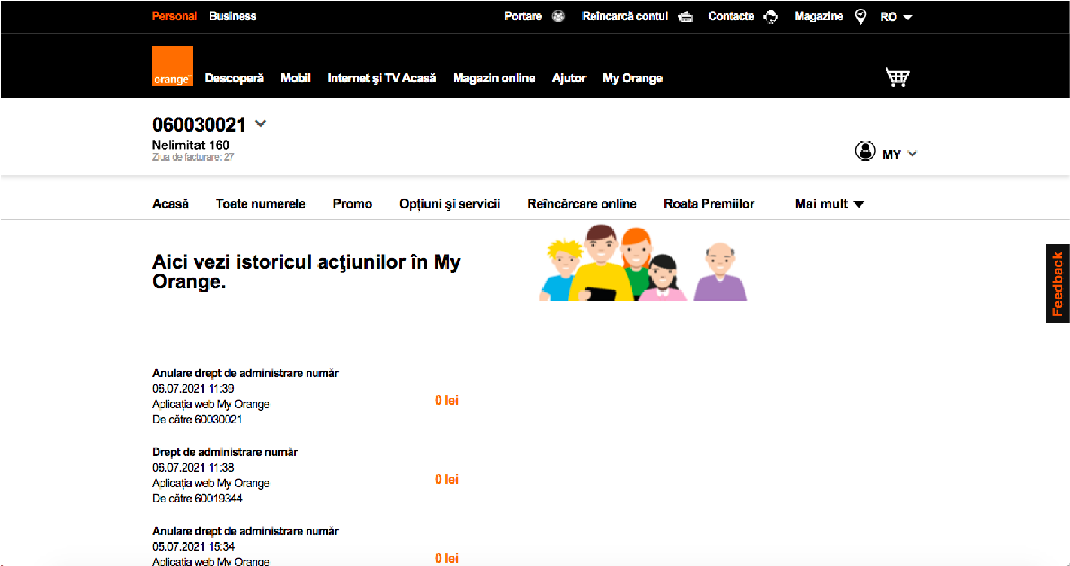Open the Magazin online menu
The height and width of the screenshot is (566, 1070).
[x=494, y=78]
